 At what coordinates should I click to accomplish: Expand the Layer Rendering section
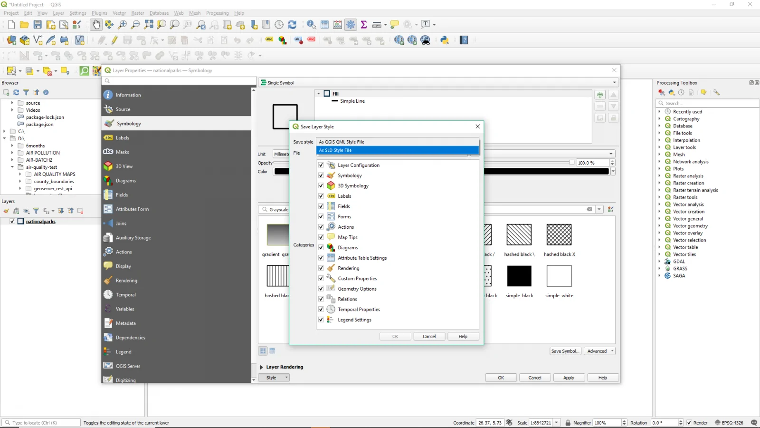tap(261, 367)
